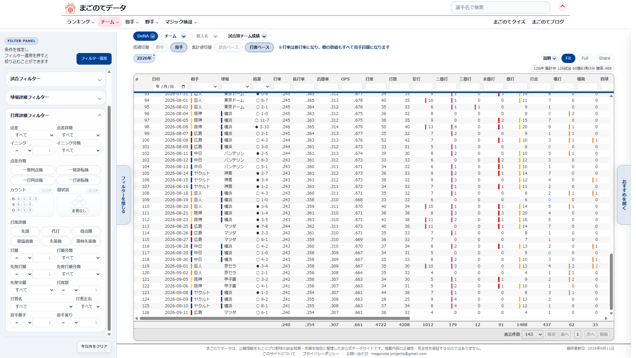Click the 選手名で検索 search field
This screenshot has width=636, height=358.
pos(500,7)
